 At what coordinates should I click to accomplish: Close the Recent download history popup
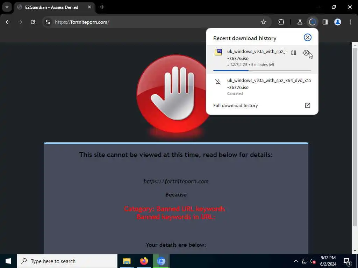308,37
